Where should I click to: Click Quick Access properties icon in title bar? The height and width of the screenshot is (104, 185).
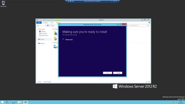point(40,20)
